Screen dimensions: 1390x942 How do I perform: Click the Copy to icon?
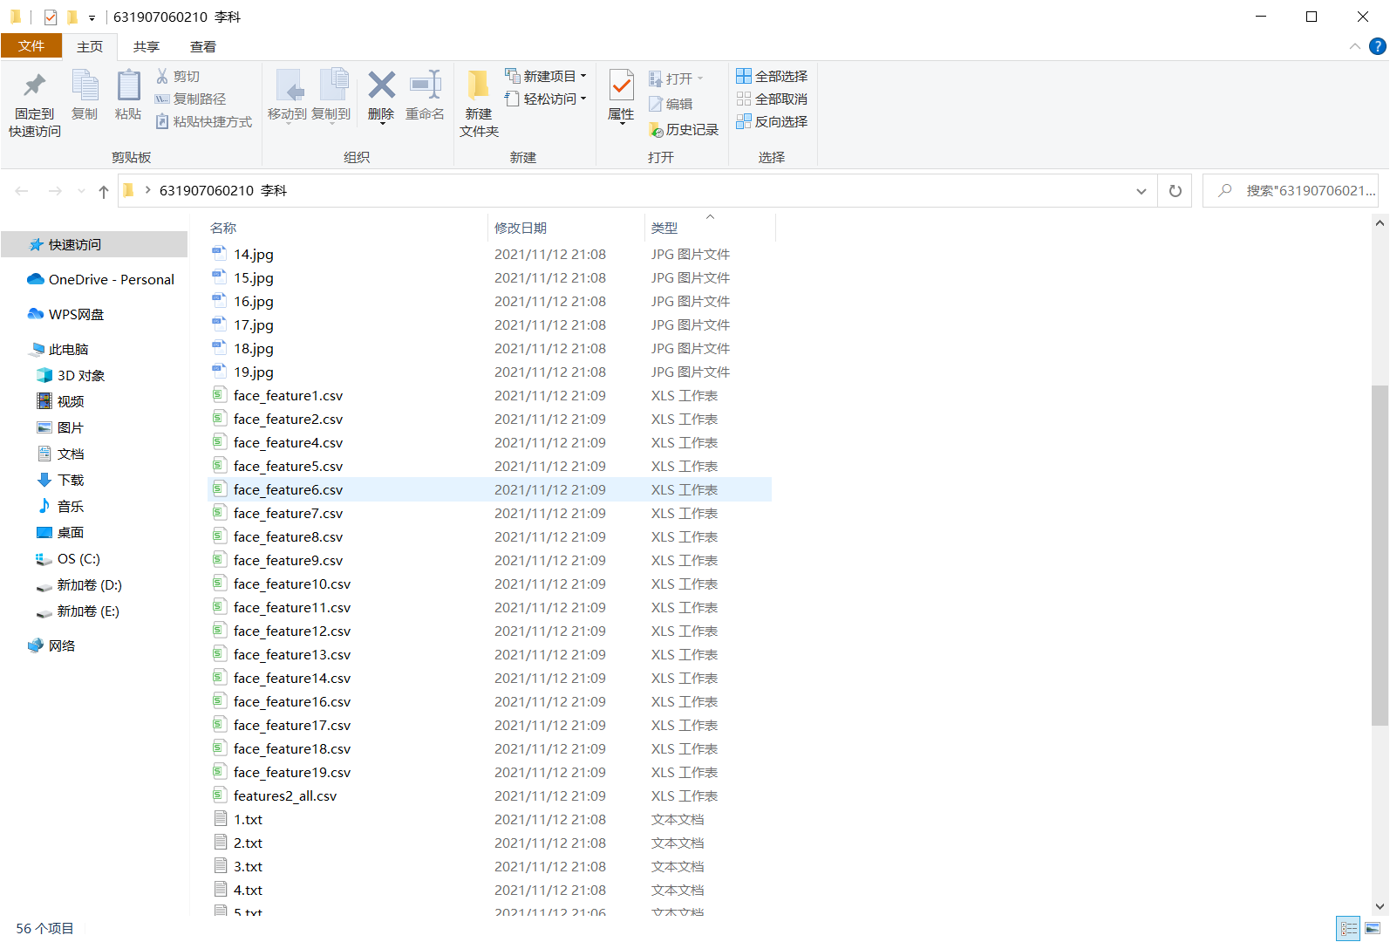click(332, 85)
